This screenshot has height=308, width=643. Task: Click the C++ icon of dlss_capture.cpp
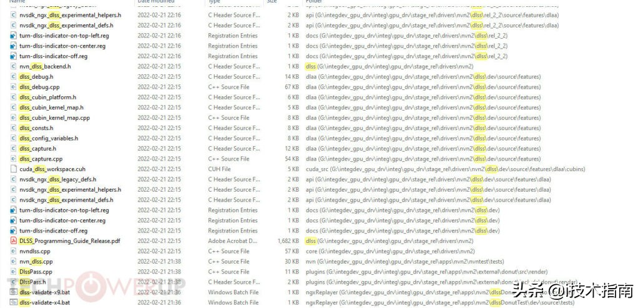coord(14,159)
